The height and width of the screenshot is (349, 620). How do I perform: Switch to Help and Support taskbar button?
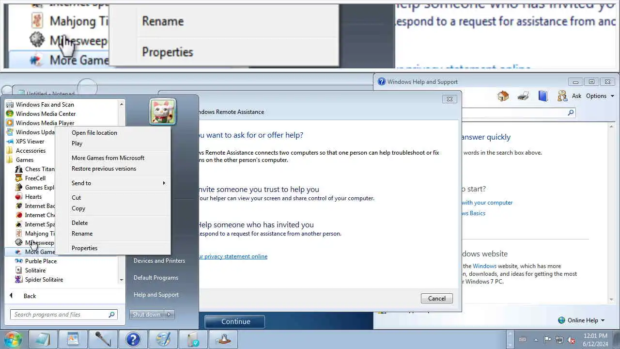(x=133, y=339)
